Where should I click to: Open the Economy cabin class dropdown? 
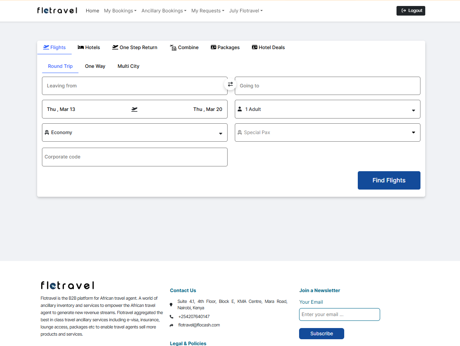(x=135, y=132)
